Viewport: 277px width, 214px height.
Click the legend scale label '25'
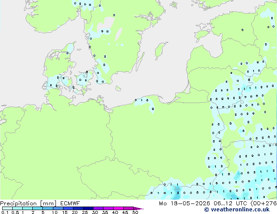pos(85,212)
